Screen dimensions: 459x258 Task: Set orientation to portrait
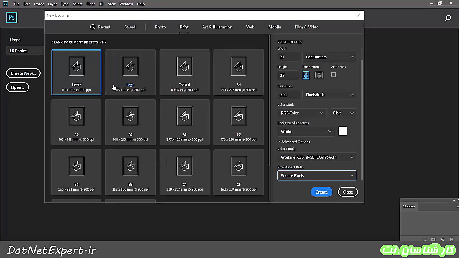306,75
